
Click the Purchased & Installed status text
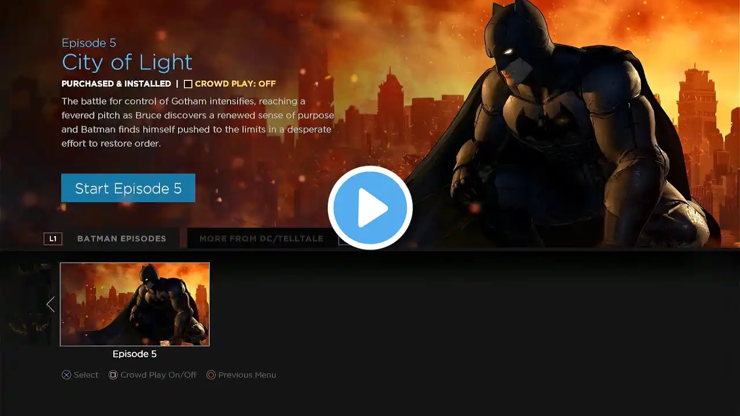click(116, 84)
